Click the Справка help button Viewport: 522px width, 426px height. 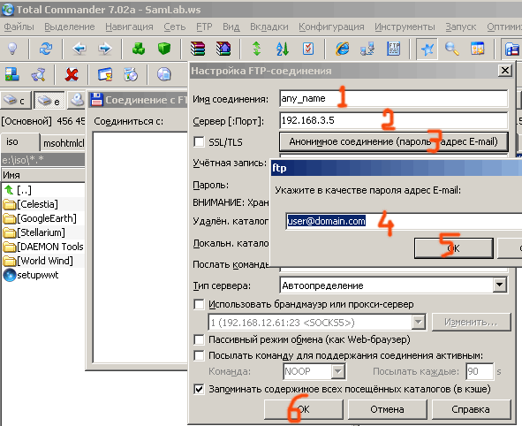tap(471, 409)
